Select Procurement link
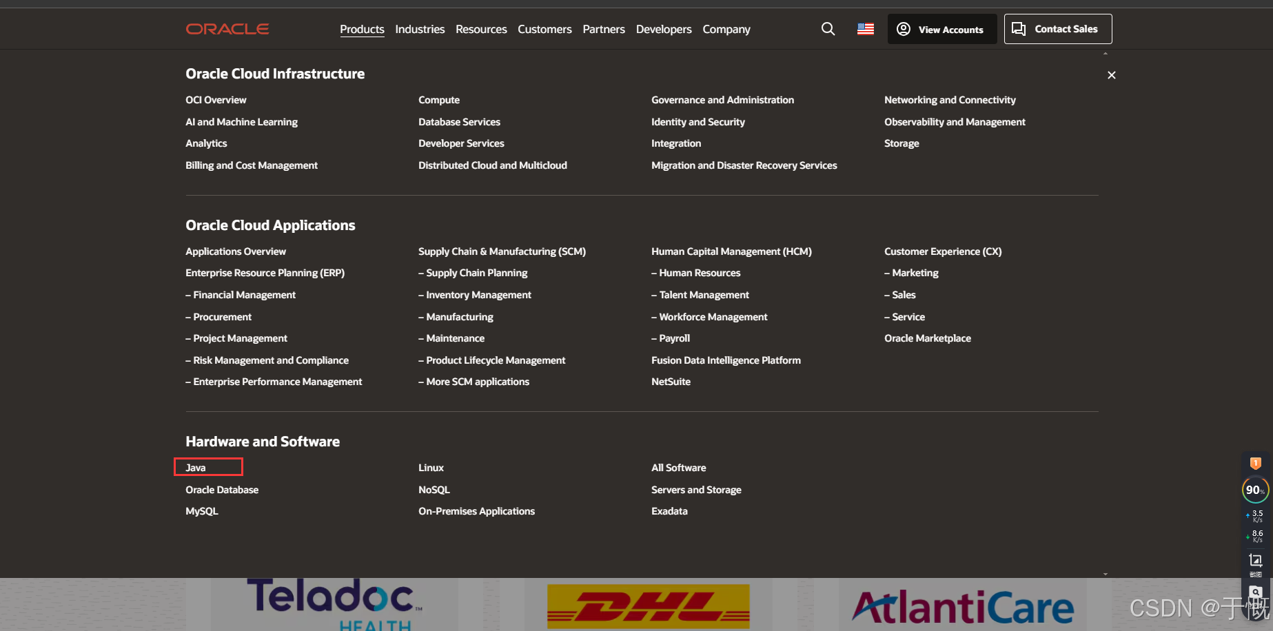The width and height of the screenshot is (1273, 631). (x=218, y=317)
